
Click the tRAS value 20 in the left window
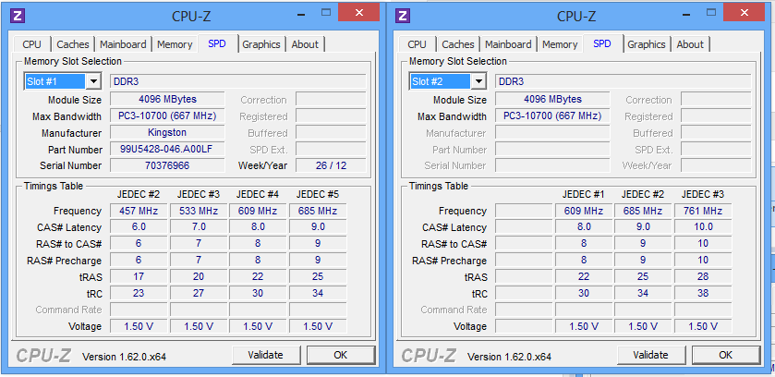[x=199, y=276]
